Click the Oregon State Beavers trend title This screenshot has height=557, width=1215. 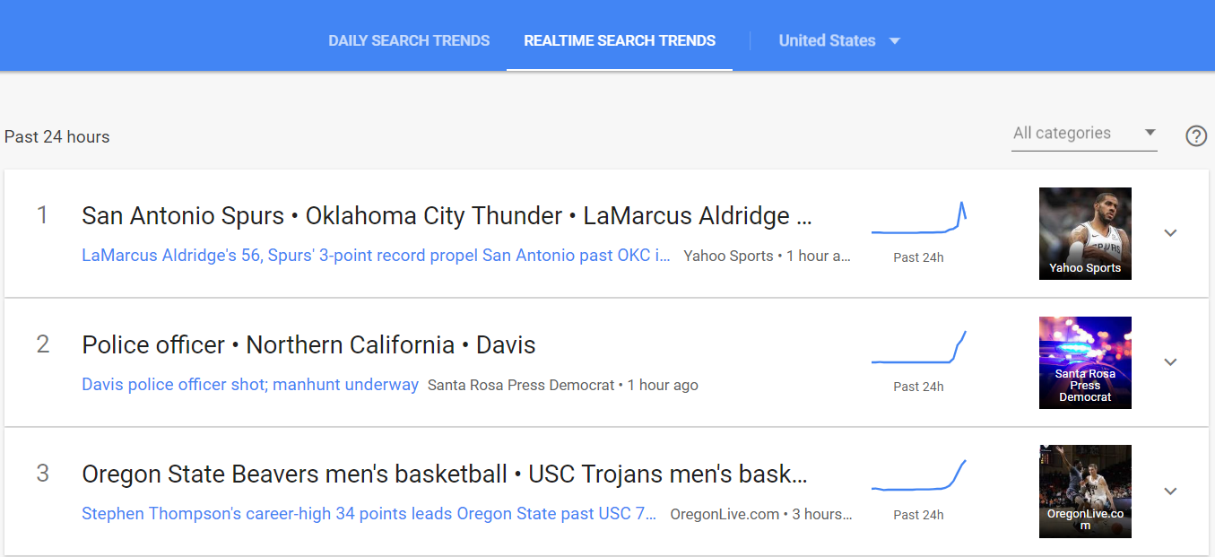click(x=445, y=474)
